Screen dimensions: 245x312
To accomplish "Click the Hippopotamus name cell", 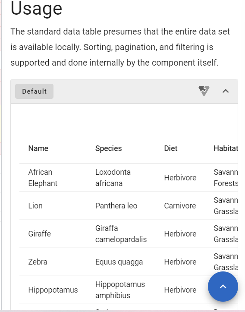I will (x=53, y=290).
